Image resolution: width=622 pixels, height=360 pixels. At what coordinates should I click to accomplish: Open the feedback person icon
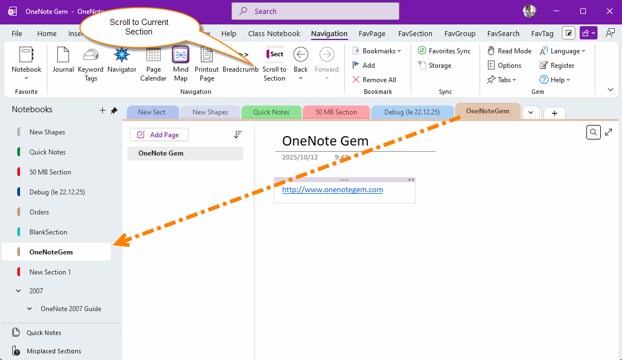[610, 33]
